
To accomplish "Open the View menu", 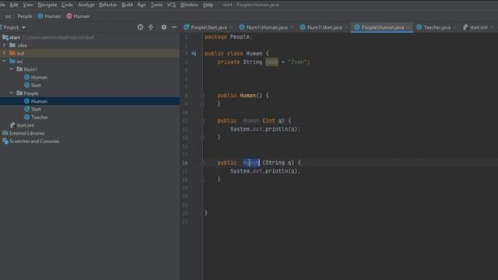I will pyautogui.click(x=28, y=5).
